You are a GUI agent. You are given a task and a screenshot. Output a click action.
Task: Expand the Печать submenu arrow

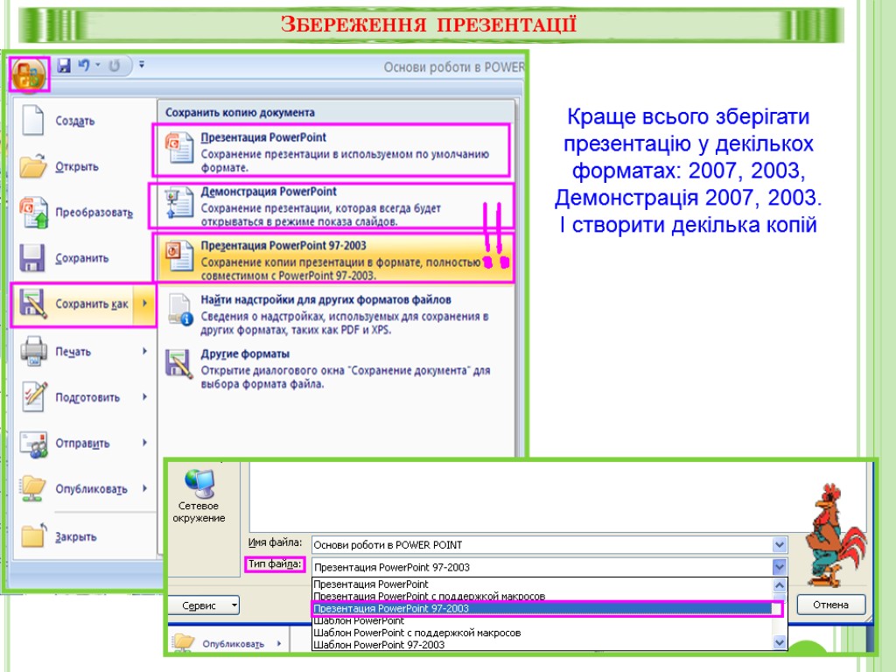click(144, 351)
